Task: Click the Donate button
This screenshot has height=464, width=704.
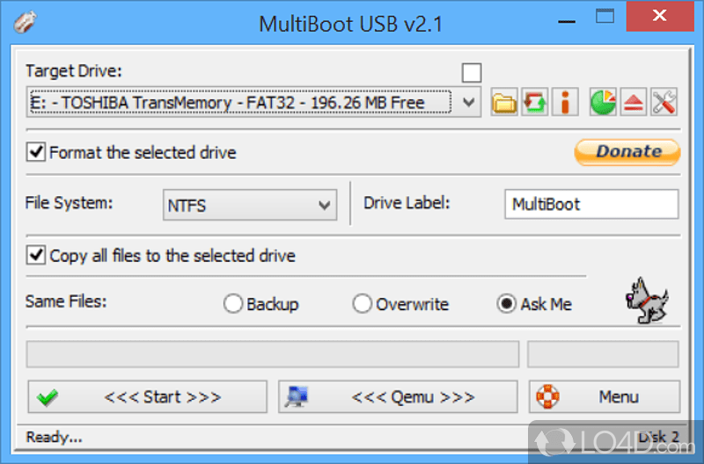Action: click(627, 152)
